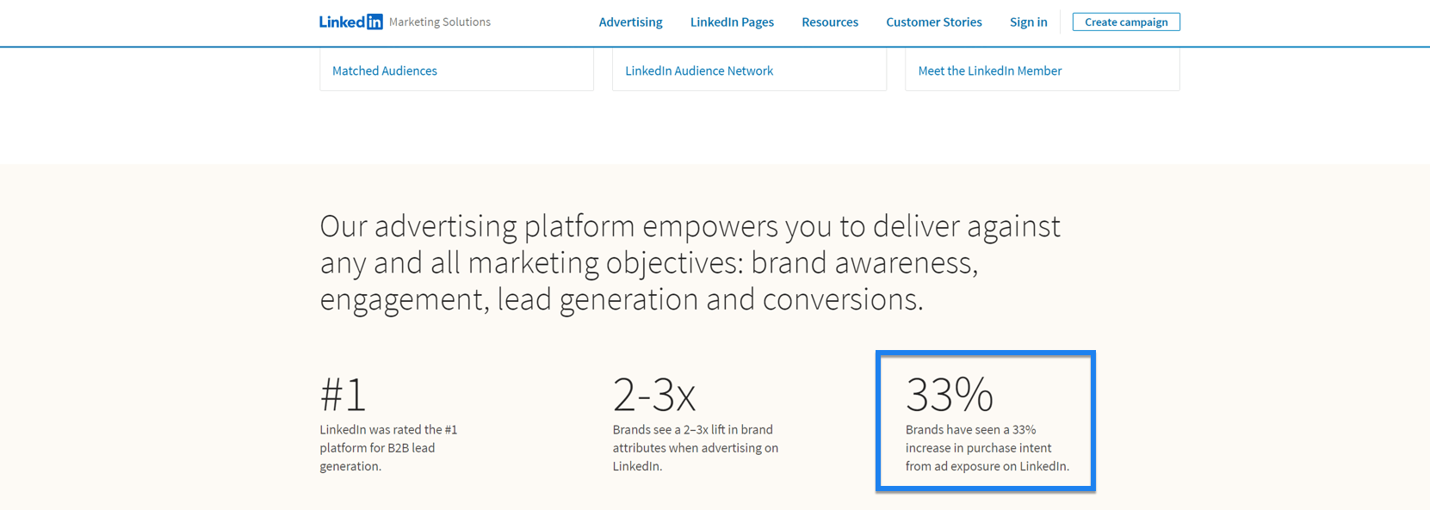
Task: Expand the Resources navigation item
Action: (829, 22)
